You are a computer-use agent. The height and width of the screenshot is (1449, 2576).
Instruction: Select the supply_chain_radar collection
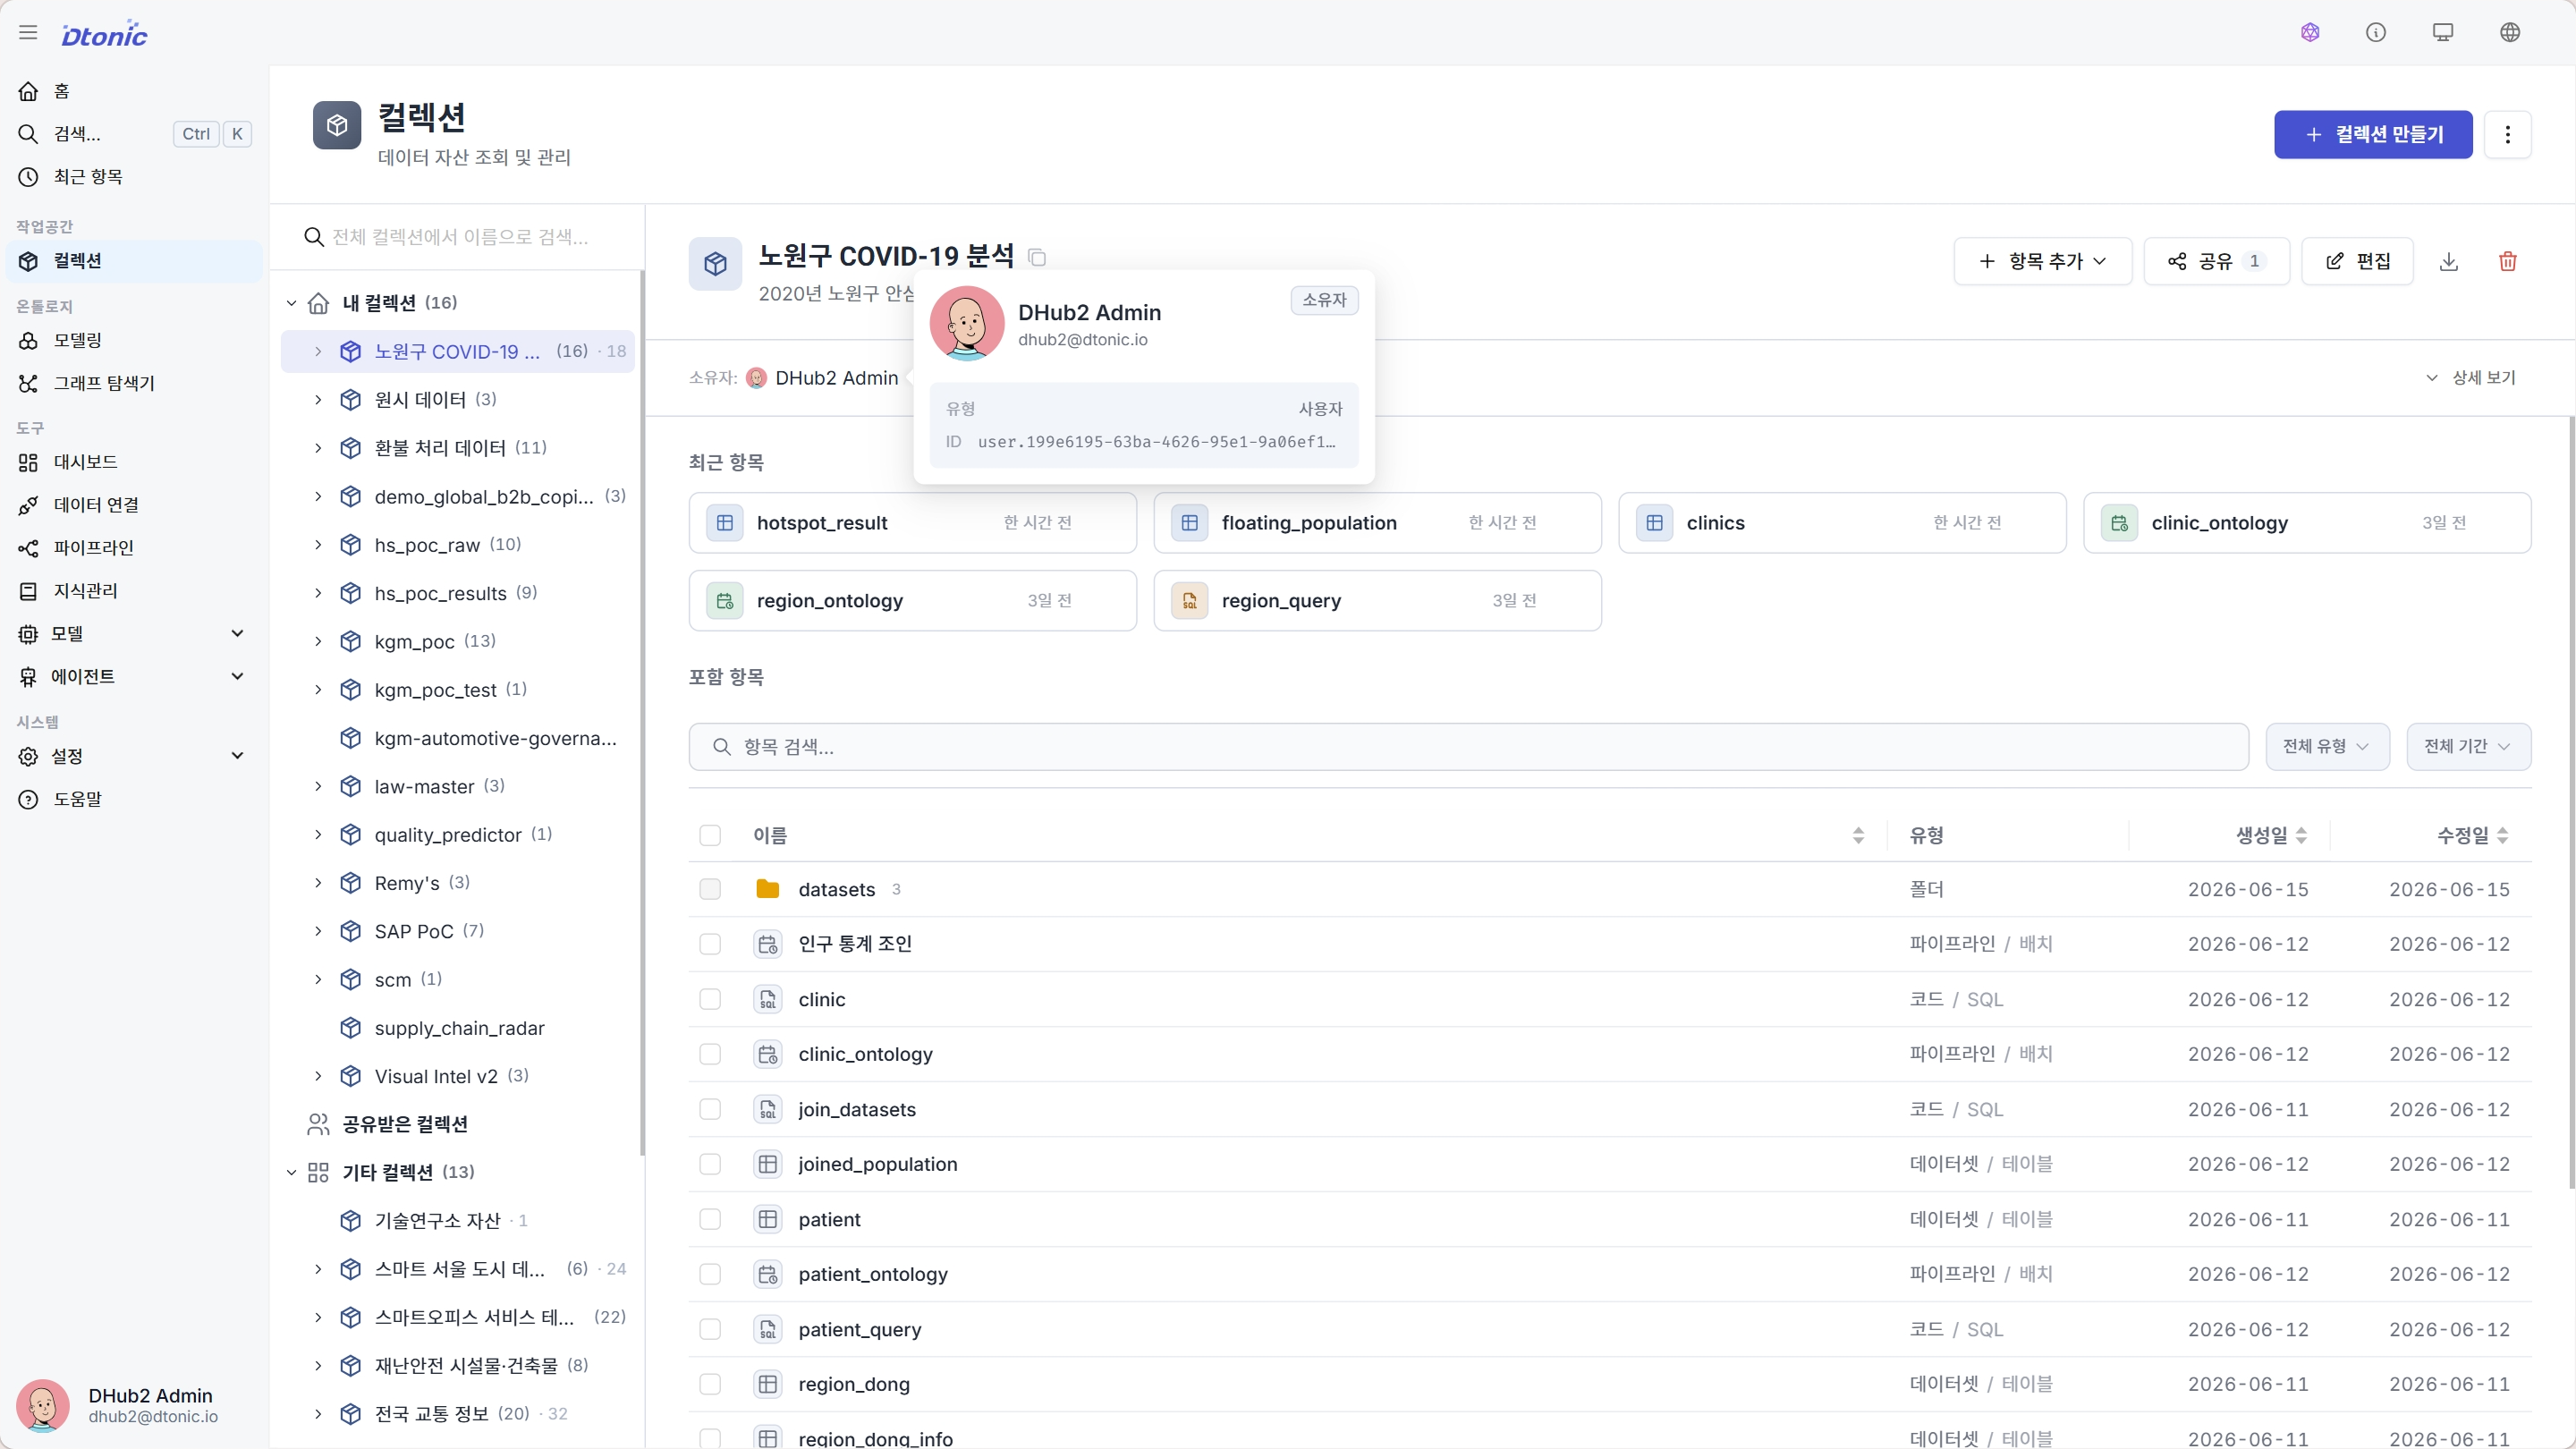[458, 1028]
